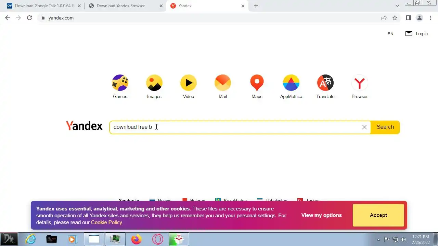Click the yellow Search button
Screen dimensions: 438x246
click(x=385, y=127)
